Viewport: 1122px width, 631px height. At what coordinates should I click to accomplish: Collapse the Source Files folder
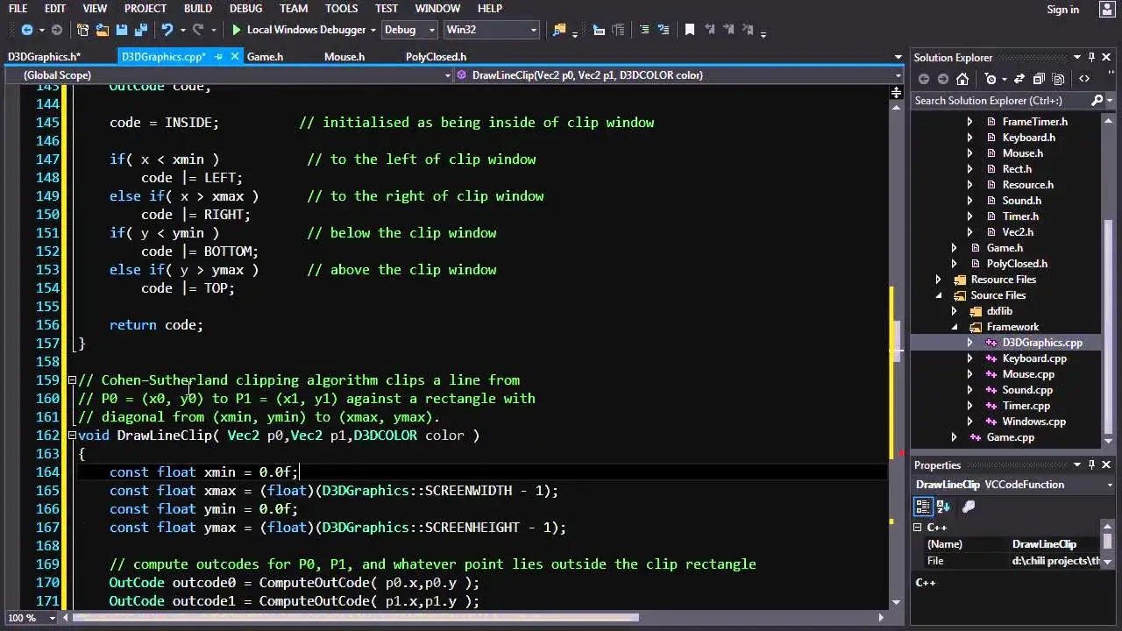pos(938,295)
